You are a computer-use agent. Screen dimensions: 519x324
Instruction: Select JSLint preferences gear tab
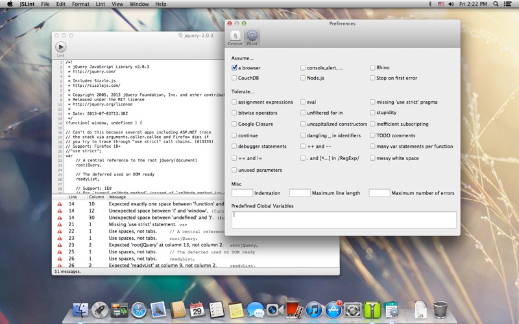252,38
